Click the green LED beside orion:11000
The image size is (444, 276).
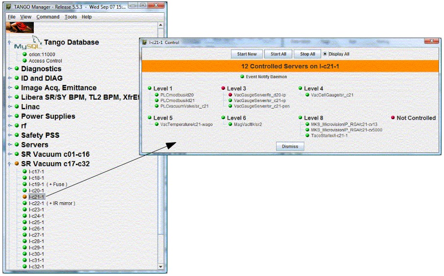(24, 54)
